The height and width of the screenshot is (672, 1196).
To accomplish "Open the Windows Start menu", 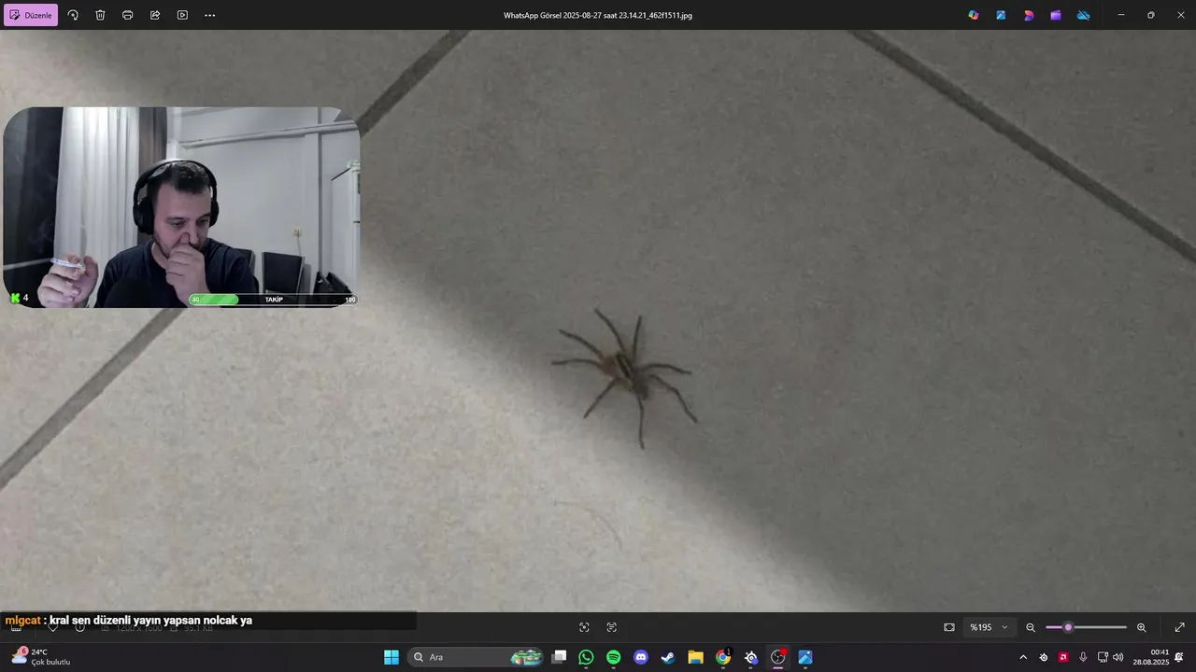I will 392,657.
